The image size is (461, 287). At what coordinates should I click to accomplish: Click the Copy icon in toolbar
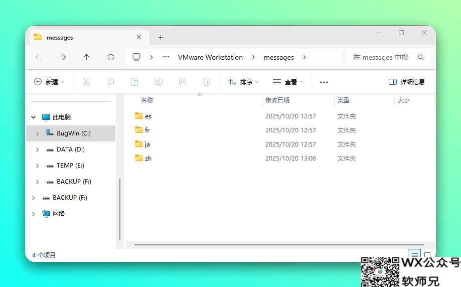[x=110, y=82]
